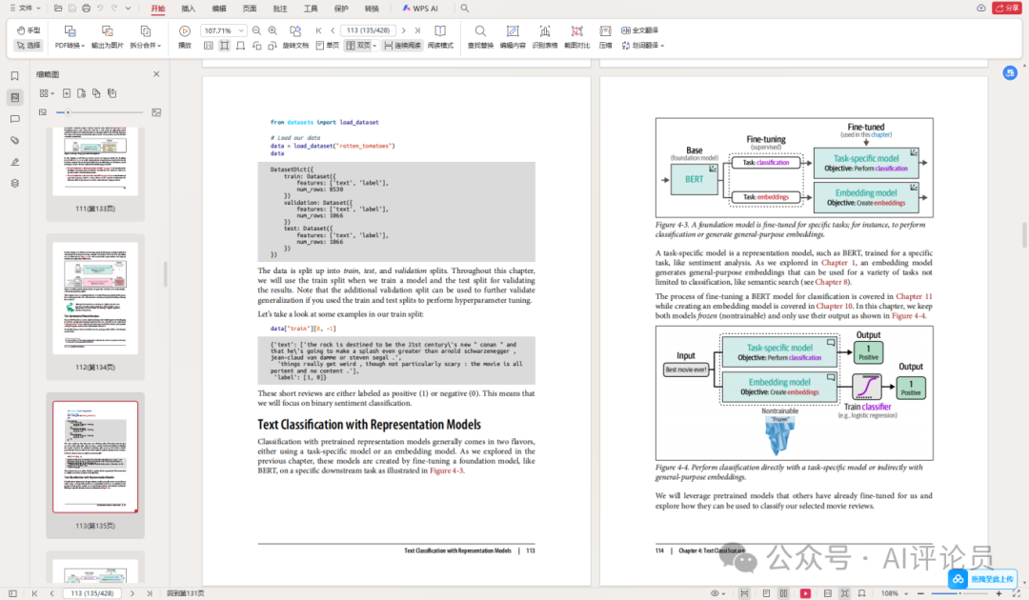Go to the last page in toolbar
Viewport: 1029px width, 600px height.
click(x=417, y=30)
